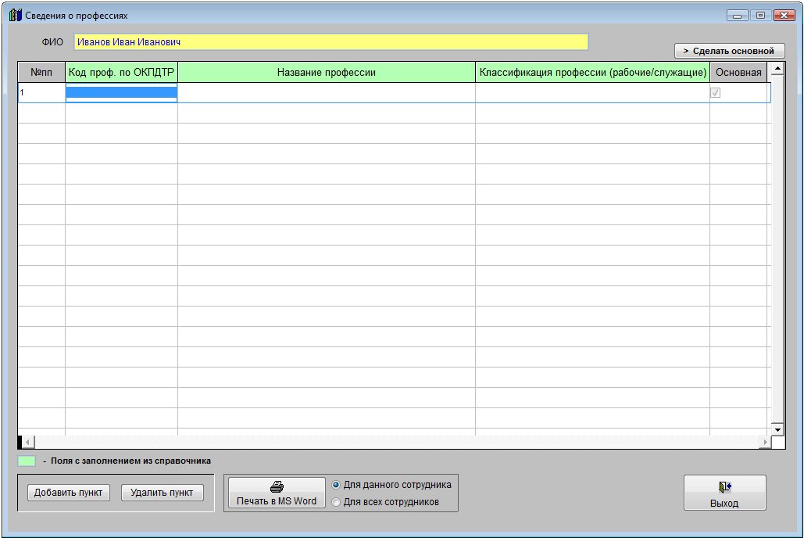
Task: Click the 'Классификация профессии (рабочие/служащие)' header
Action: [593, 73]
